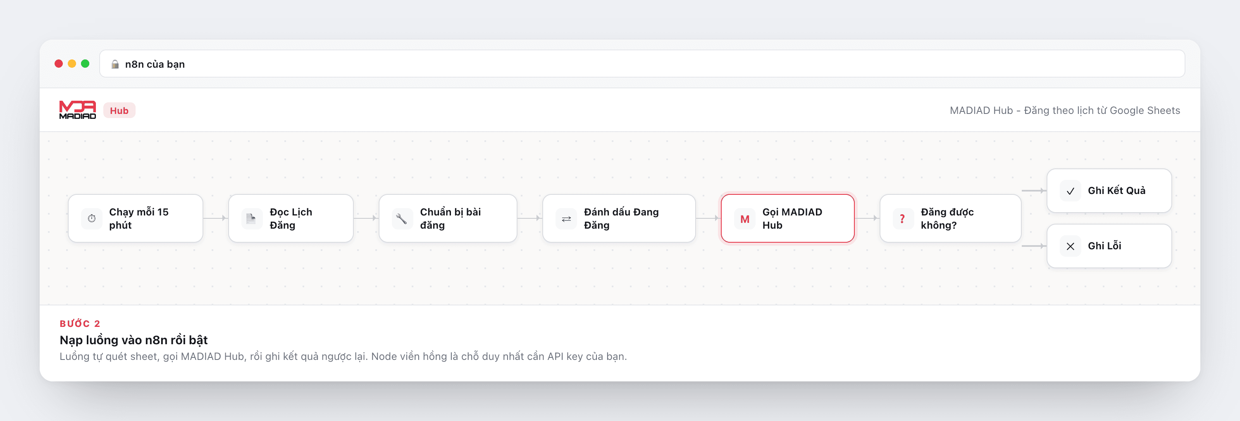Viewport: 1240px width, 421px height.
Task: Click the padlock icon in the address bar
Action: click(x=115, y=64)
